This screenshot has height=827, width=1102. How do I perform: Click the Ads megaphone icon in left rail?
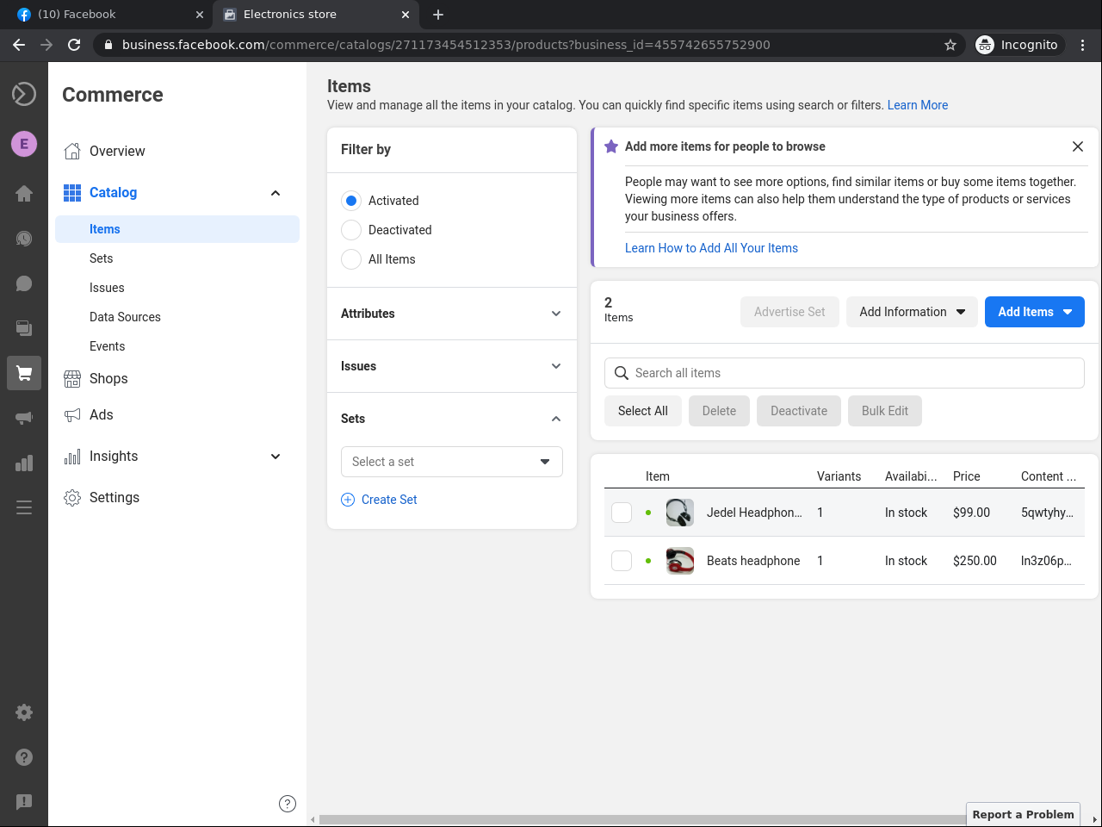click(24, 418)
